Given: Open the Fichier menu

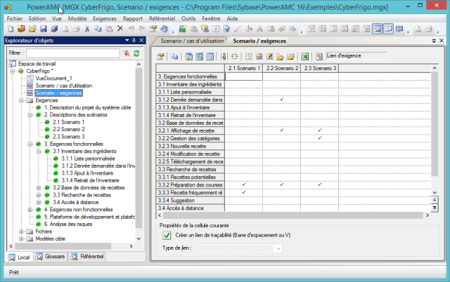Looking at the screenshot, I should tap(15, 19).
